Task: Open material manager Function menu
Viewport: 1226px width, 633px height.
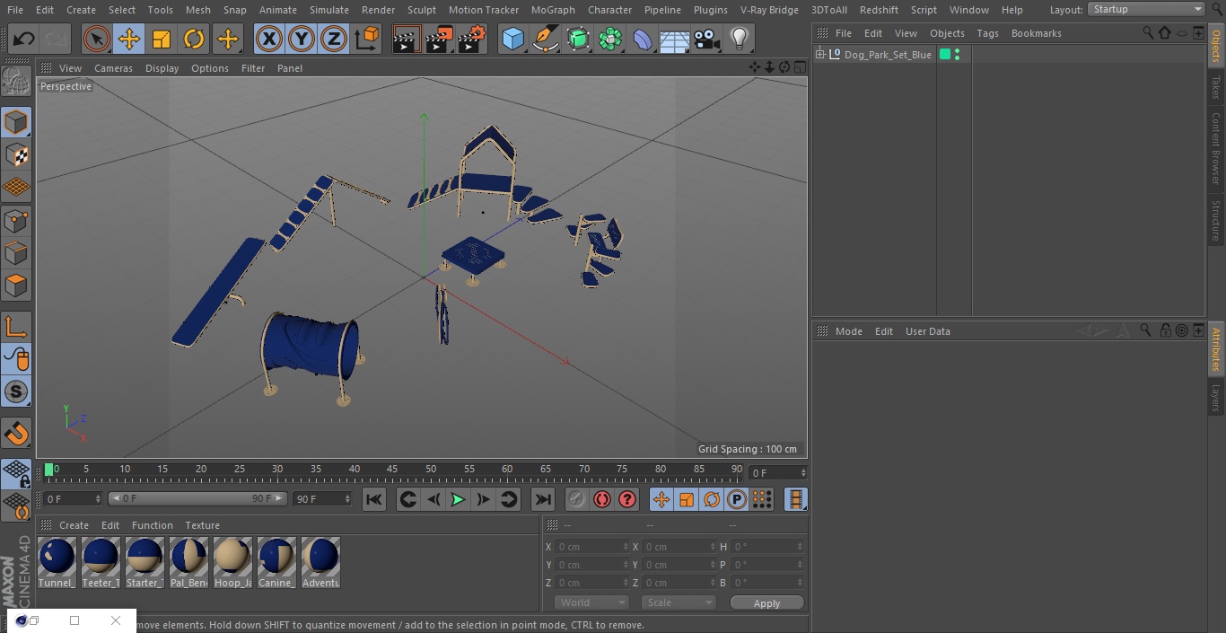Action: tap(153, 525)
